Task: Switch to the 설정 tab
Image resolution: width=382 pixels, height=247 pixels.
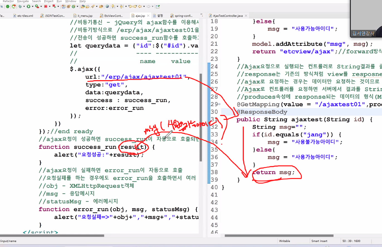Action: pos(158,16)
